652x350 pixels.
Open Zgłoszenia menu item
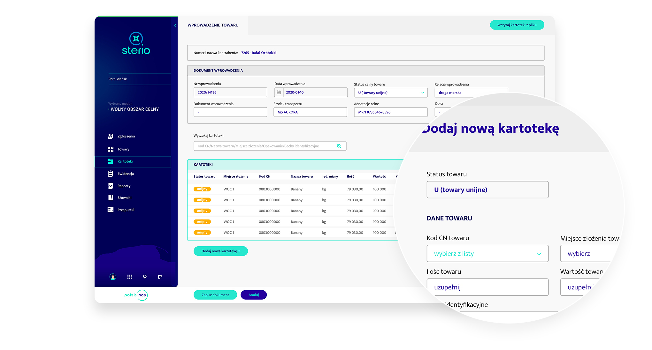point(126,136)
